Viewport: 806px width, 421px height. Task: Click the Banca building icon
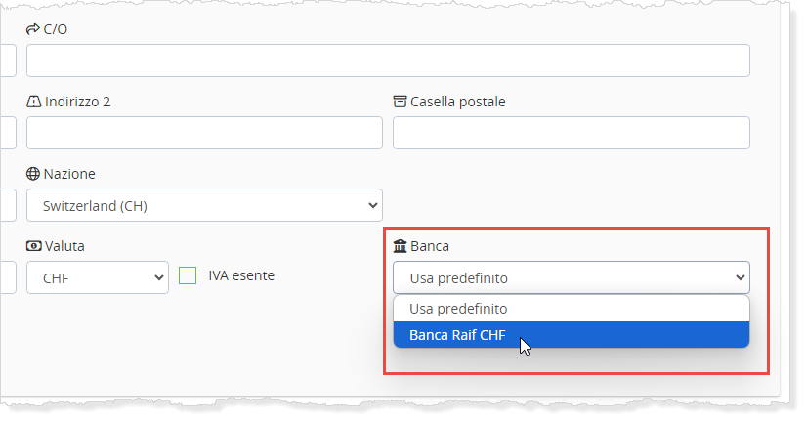(x=400, y=246)
